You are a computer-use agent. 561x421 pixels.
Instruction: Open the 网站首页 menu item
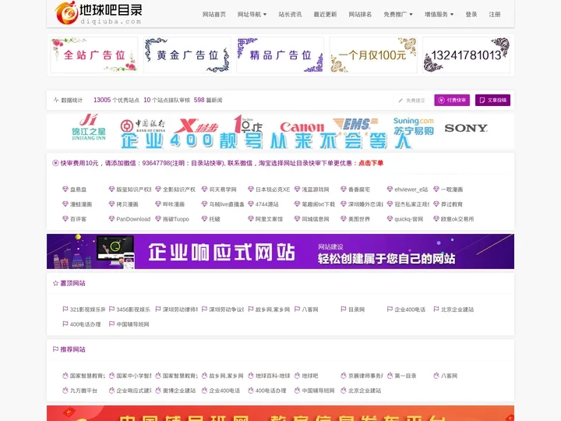tap(214, 14)
